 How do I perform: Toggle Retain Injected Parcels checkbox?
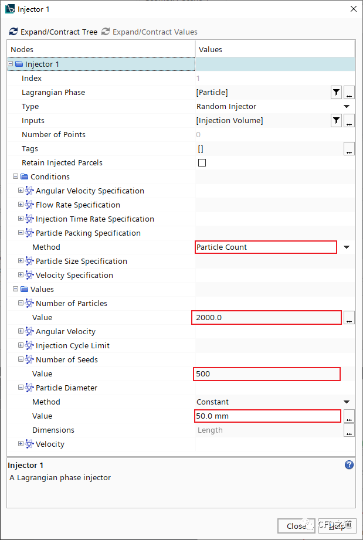[x=202, y=162]
